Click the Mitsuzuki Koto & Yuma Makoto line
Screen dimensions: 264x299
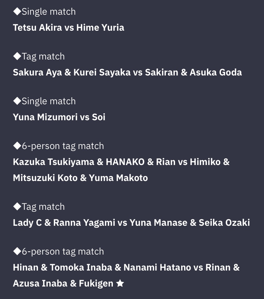tap(80, 178)
